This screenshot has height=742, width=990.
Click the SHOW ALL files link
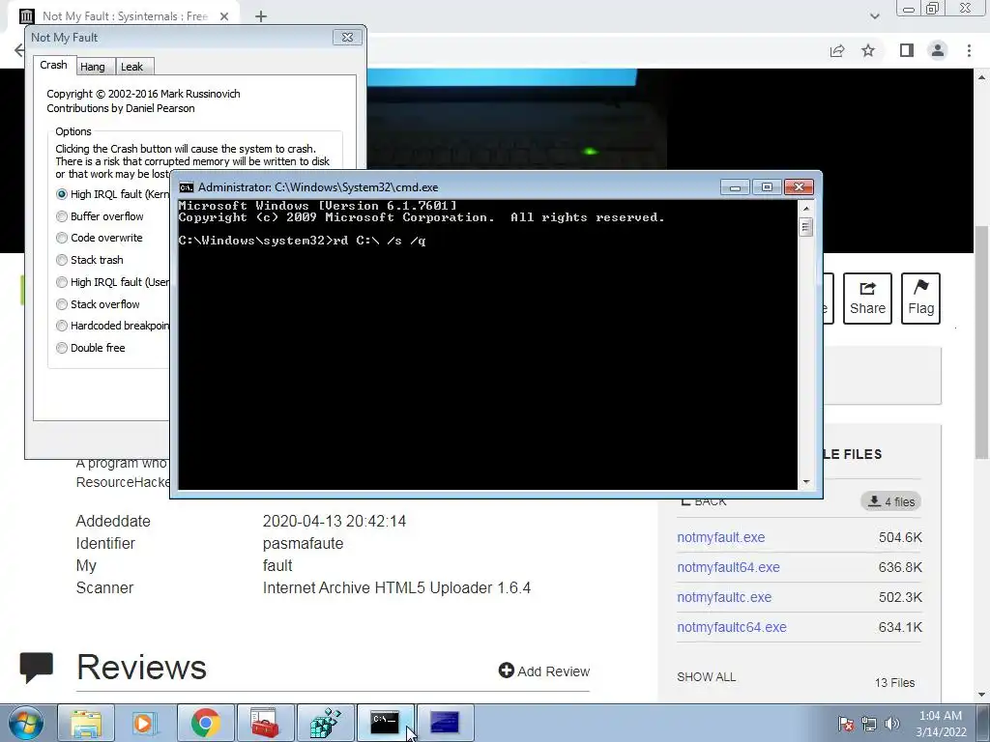point(707,677)
